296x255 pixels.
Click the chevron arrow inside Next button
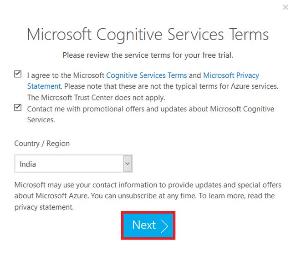(164, 225)
